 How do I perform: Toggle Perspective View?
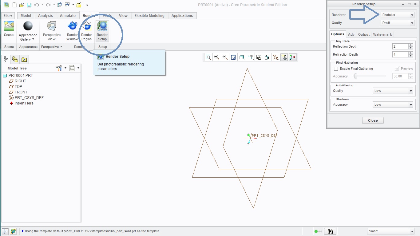[52, 31]
